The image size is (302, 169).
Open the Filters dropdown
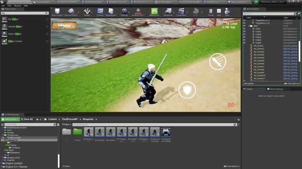point(67,124)
